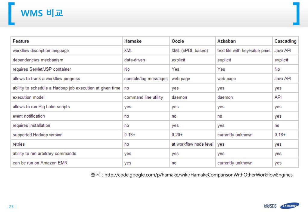
Task: Click 'requires Servlet/JSP container' row label
Action: (x=42, y=69)
